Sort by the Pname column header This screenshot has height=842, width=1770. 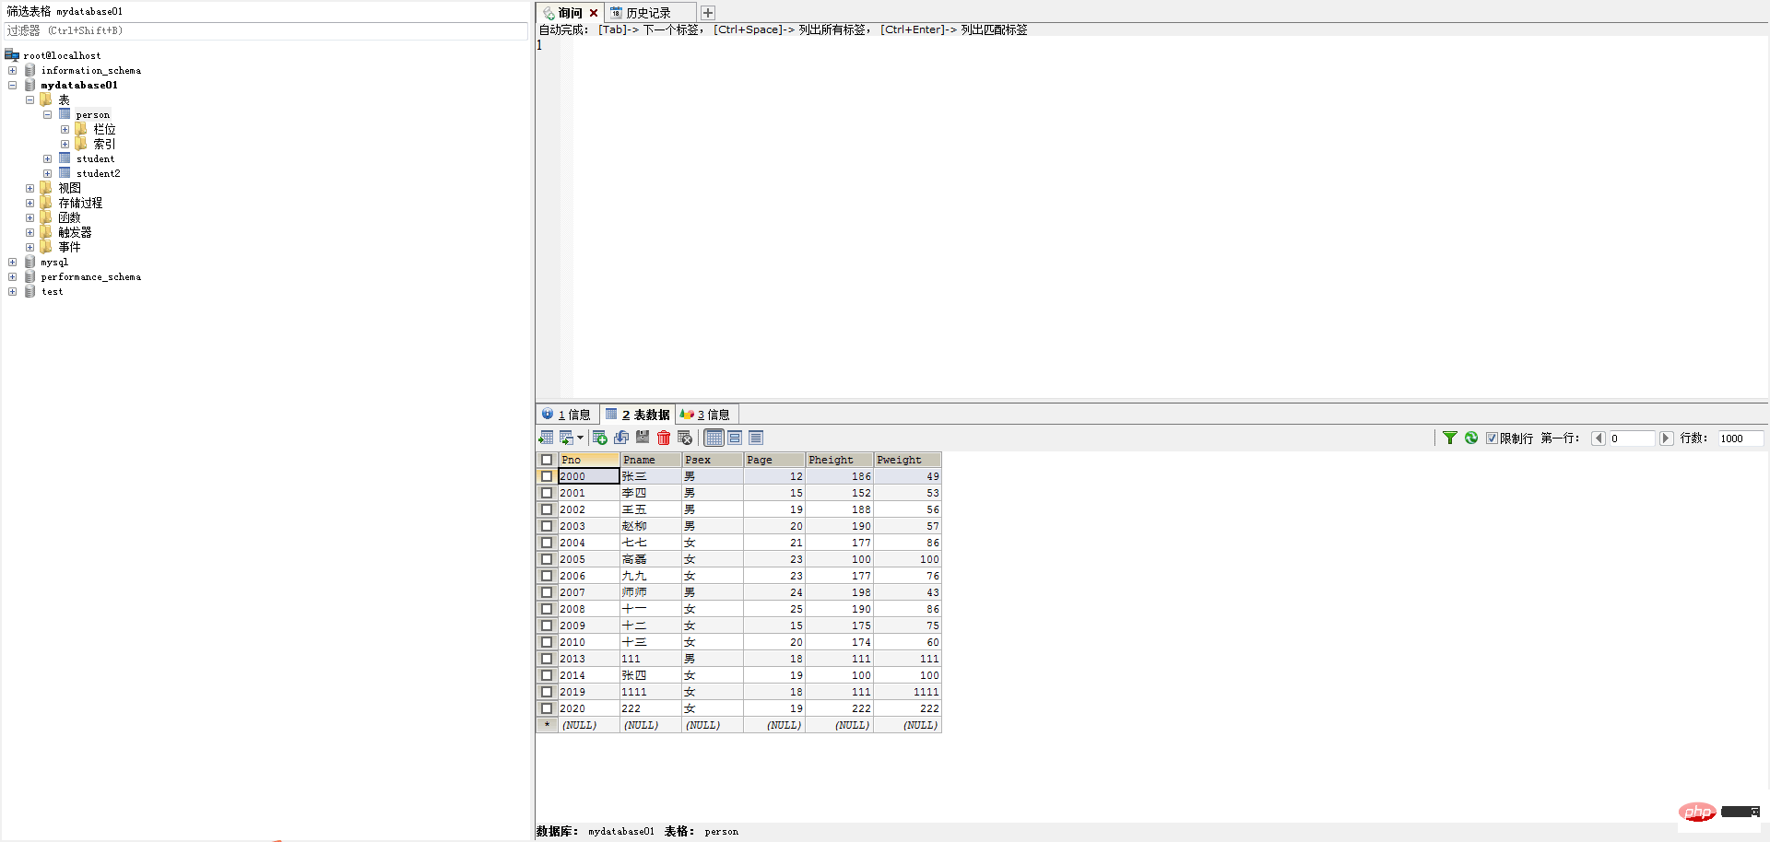coord(650,460)
